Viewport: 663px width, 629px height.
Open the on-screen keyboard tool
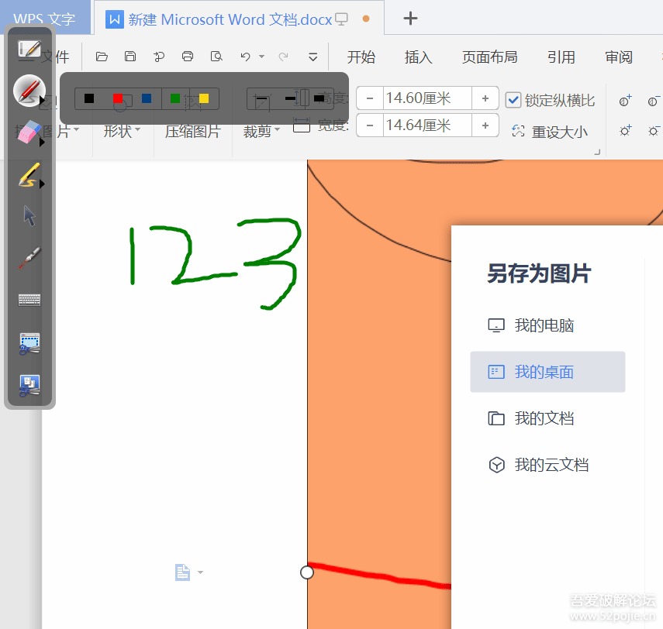pos(29,299)
